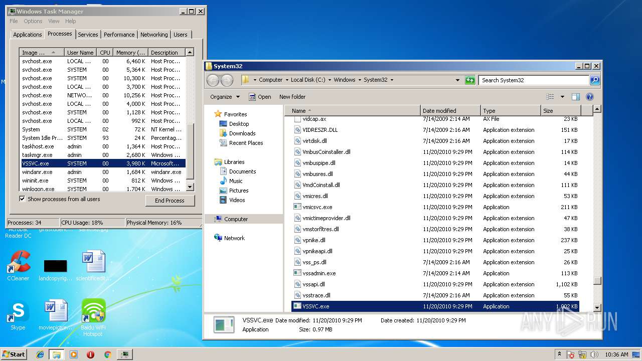This screenshot has height=361, width=642.
Task: Switch to the Users tab
Action: (x=181, y=35)
